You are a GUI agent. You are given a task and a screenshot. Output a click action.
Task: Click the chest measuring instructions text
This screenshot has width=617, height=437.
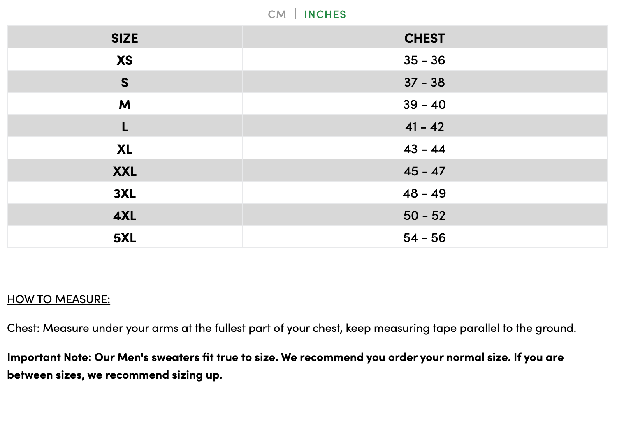292,328
